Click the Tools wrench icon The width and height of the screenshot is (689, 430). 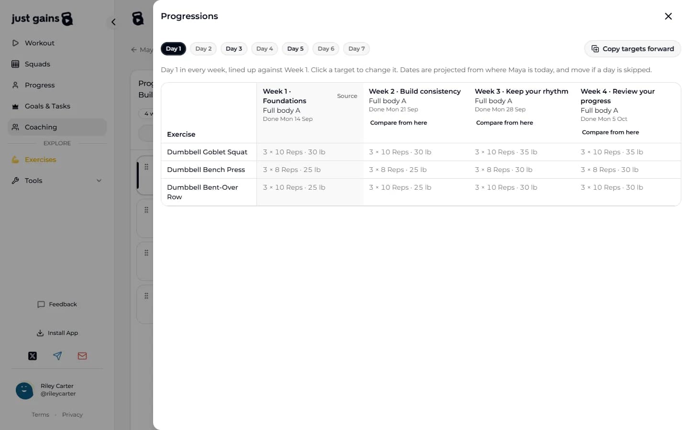[15, 181]
